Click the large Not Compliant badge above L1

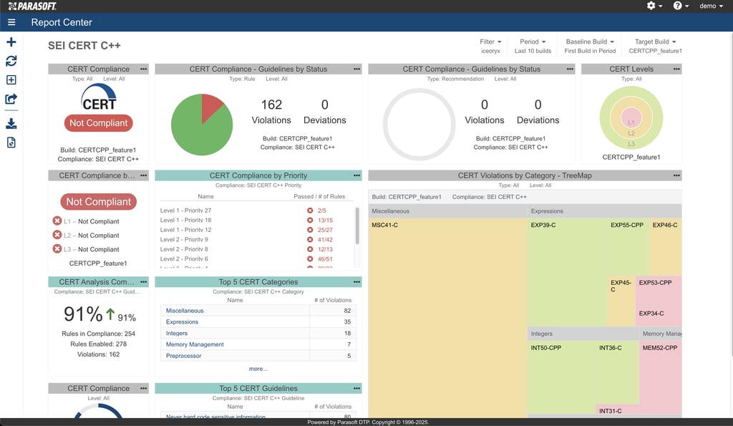98,201
